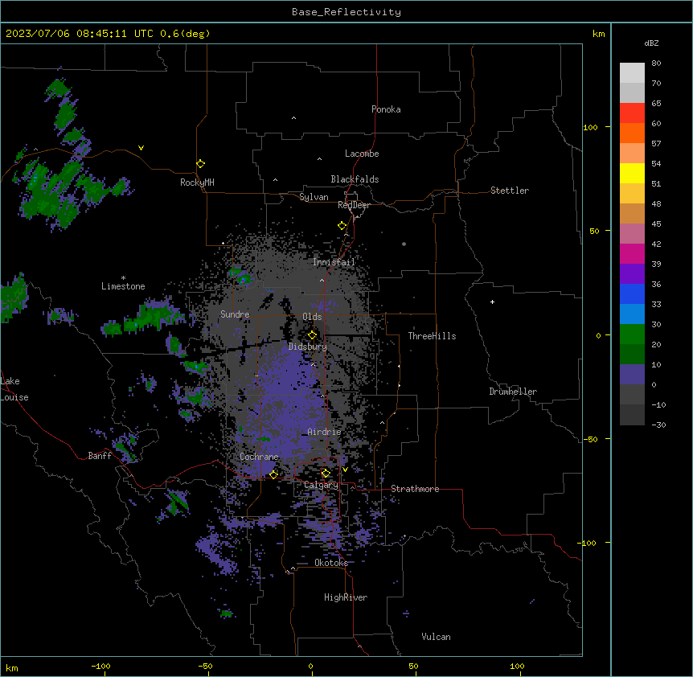Click the Lacombe city label
The image size is (693, 677).
362,154
